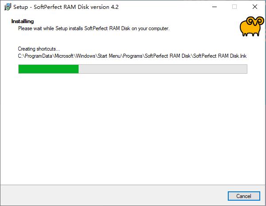Click the gray footer strip left of Cancel

click(114, 195)
